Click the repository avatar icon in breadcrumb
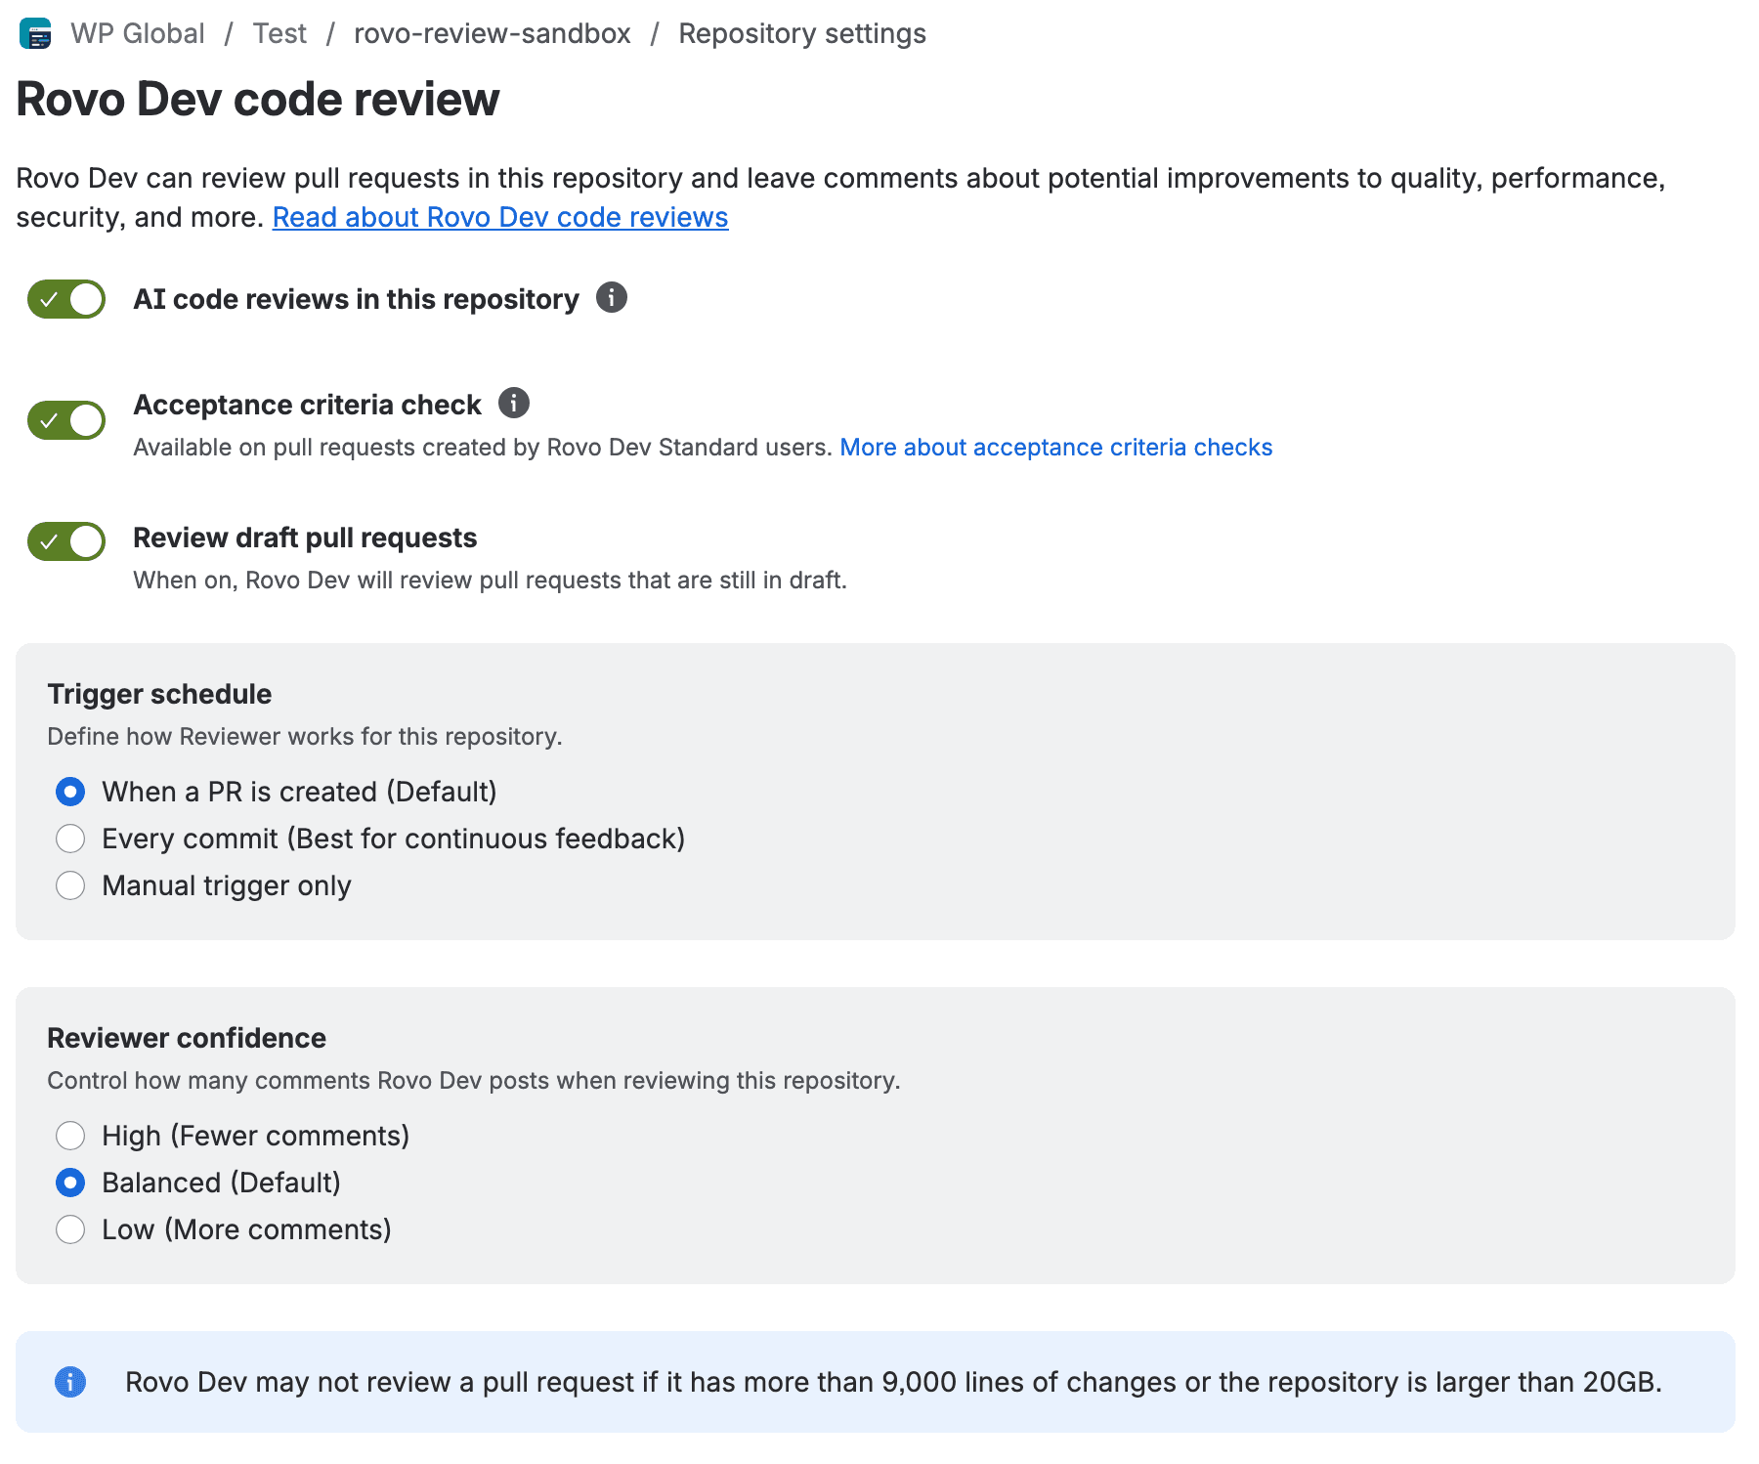 [x=35, y=33]
